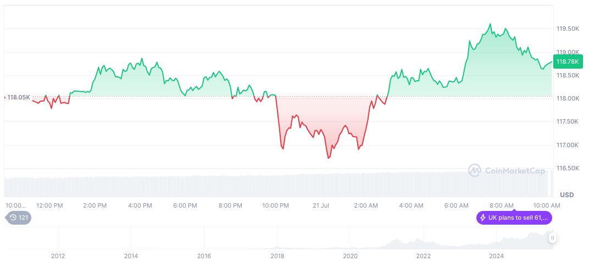This screenshot has width=589, height=262.
Task: Click the 118.05K baseline price label
Action: [x=19, y=97]
